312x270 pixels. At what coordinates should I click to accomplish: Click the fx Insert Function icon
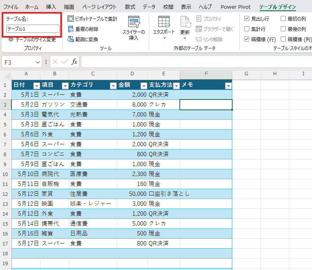[74, 62]
